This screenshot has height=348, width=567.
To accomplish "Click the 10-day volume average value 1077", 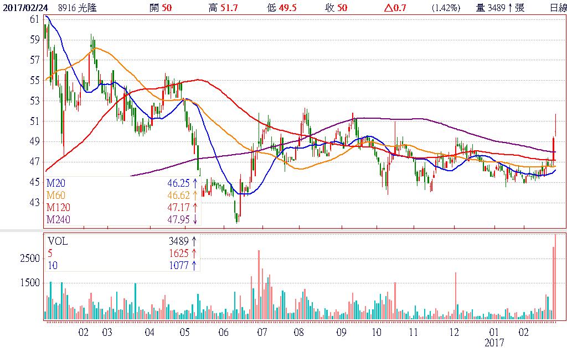I will click(179, 265).
